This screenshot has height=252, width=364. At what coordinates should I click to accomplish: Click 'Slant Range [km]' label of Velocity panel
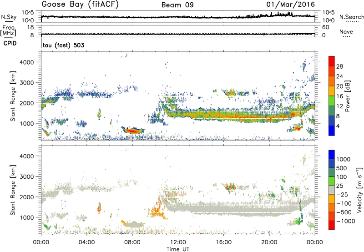[13, 190]
